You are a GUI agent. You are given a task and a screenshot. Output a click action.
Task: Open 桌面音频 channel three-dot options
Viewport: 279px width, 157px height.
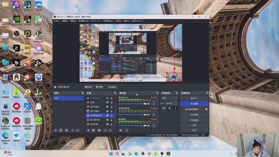coord(154,126)
